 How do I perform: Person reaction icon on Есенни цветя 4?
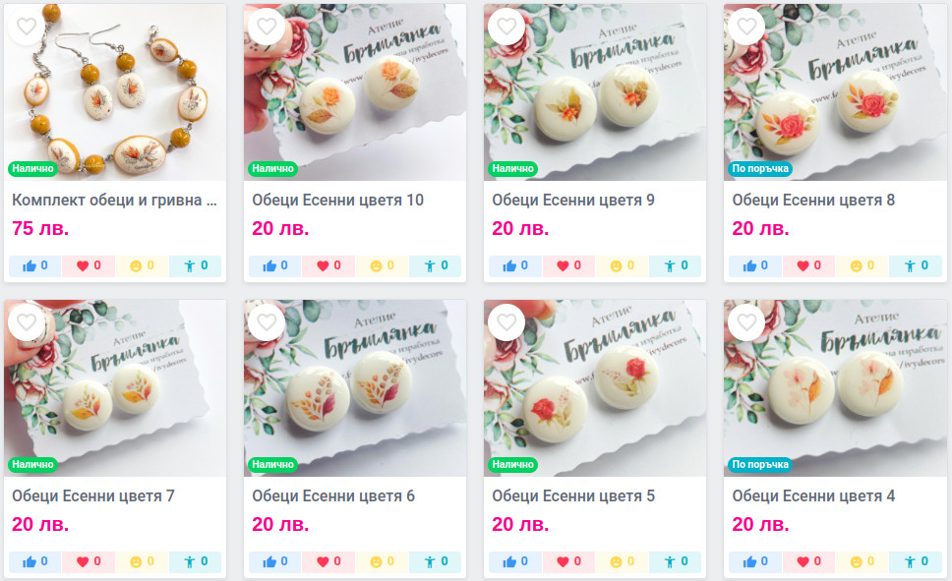[x=916, y=561]
